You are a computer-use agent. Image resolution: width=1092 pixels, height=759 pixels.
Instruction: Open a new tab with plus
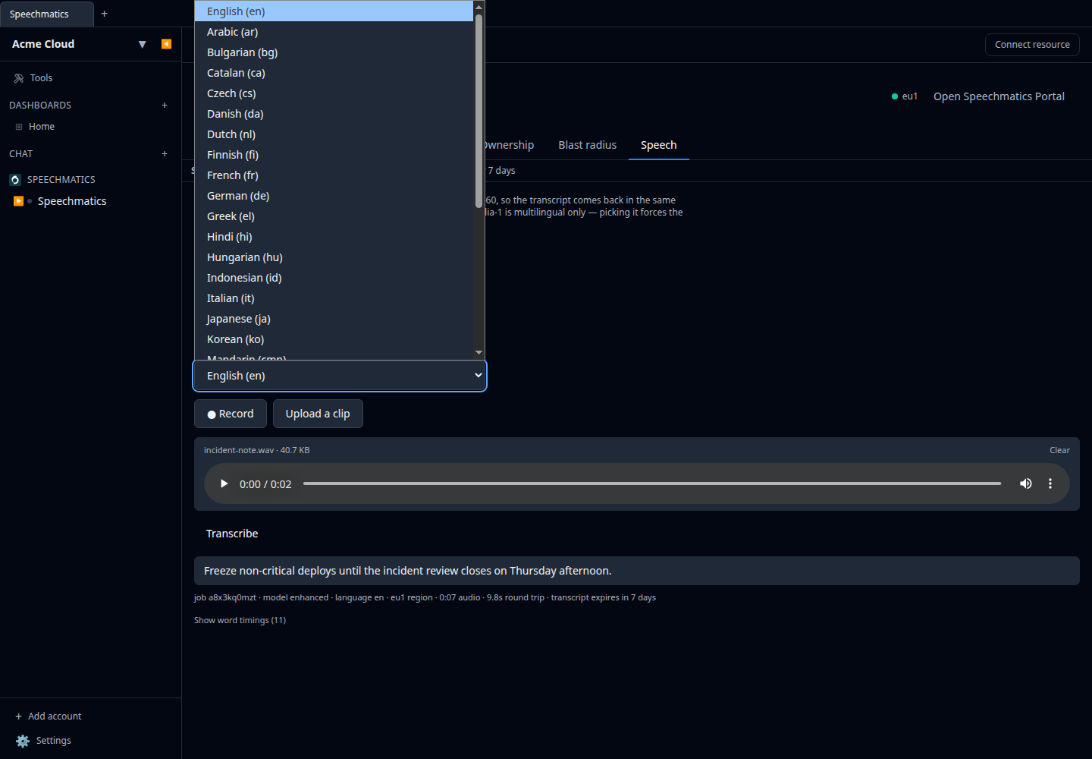(x=105, y=14)
